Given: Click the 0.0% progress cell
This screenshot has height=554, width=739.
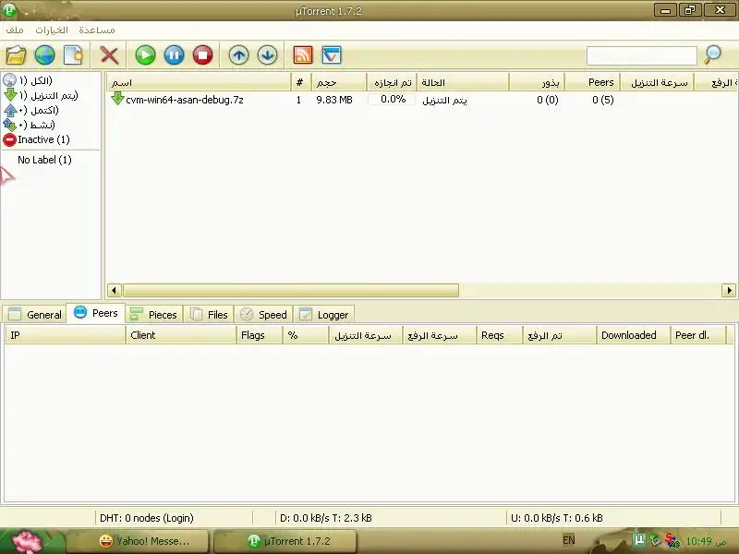Looking at the screenshot, I should click(x=392, y=100).
